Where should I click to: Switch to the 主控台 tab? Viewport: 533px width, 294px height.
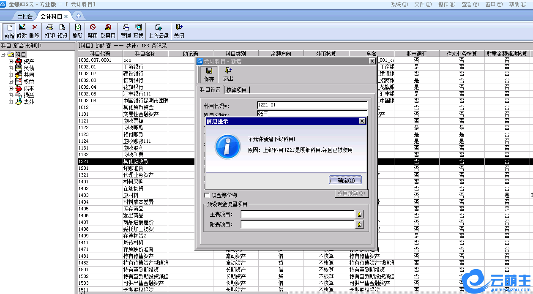tap(25, 16)
